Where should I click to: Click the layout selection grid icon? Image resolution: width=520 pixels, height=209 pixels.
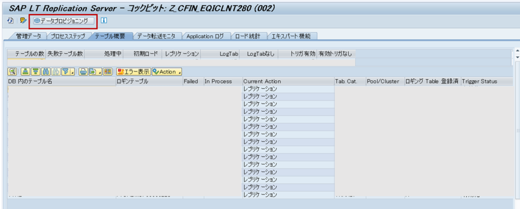tap(107, 72)
